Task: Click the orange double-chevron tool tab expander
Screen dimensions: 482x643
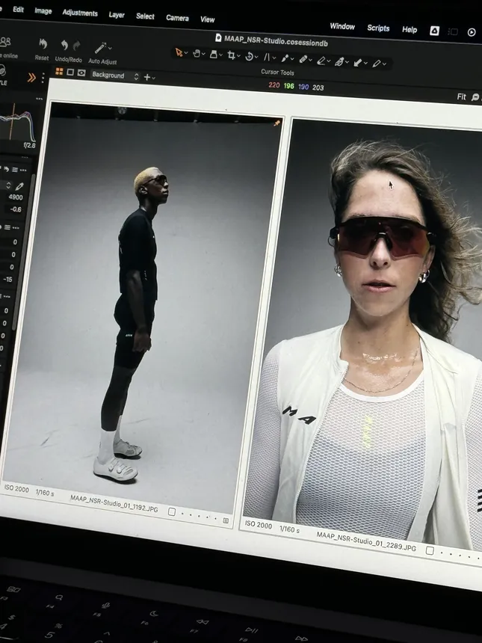Action: pyautogui.click(x=31, y=78)
